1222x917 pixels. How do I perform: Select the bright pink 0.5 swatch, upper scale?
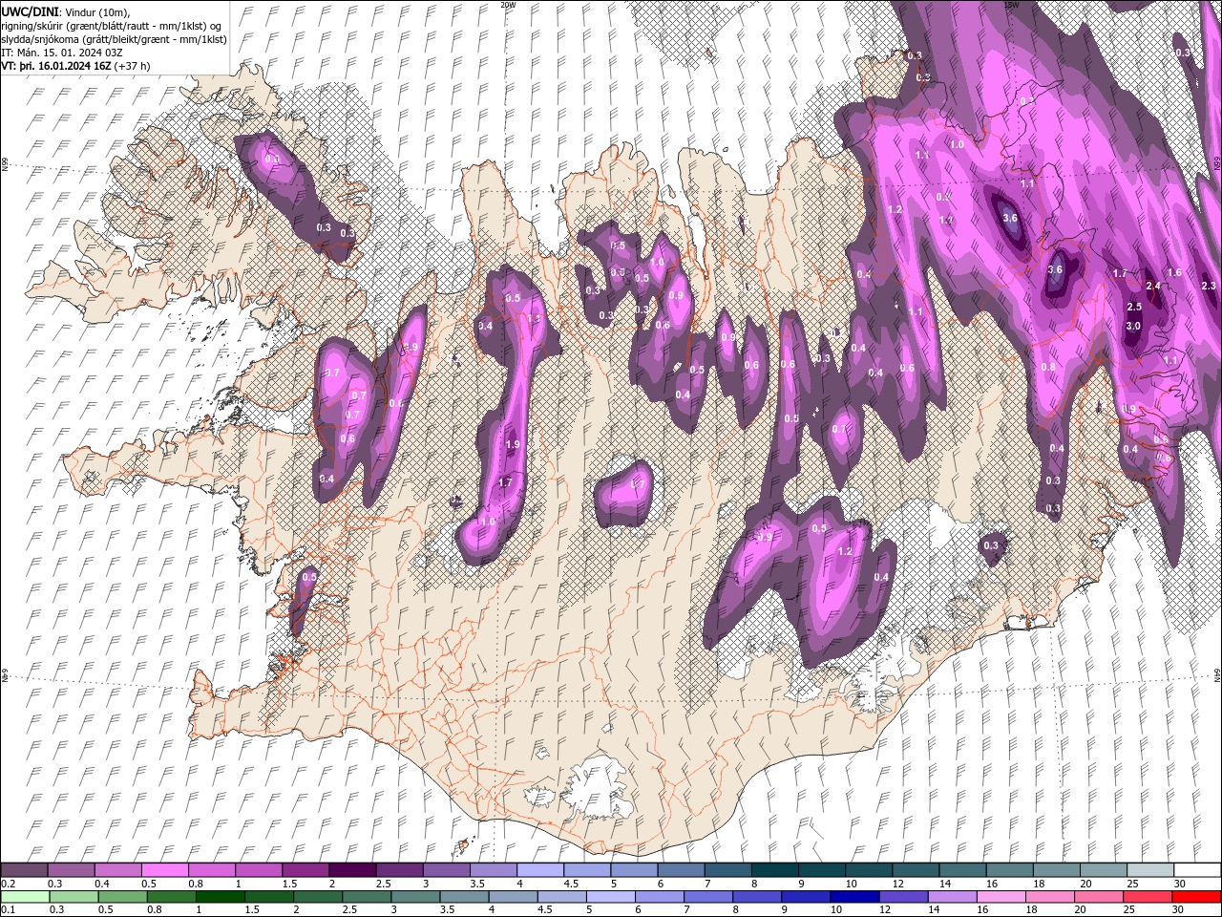[164, 870]
